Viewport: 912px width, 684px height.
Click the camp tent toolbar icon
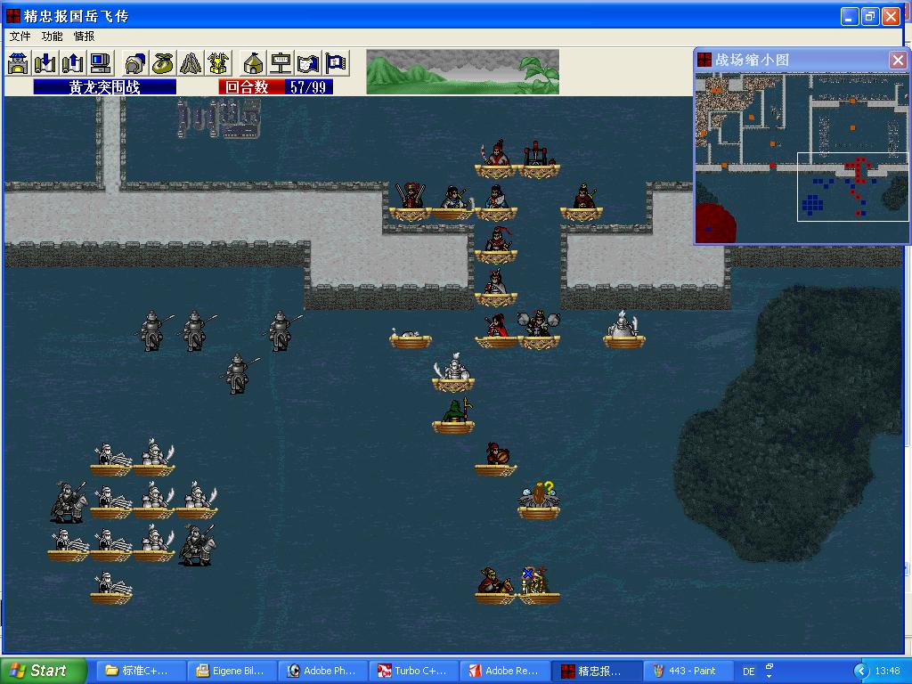point(252,63)
